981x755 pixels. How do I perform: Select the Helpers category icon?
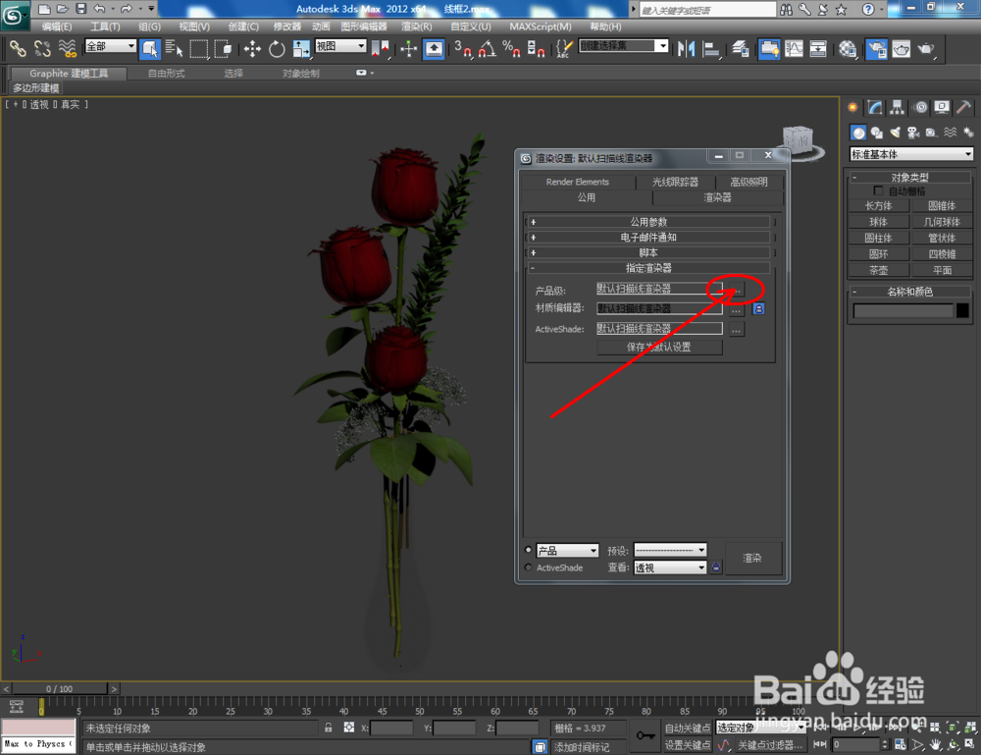(x=932, y=133)
